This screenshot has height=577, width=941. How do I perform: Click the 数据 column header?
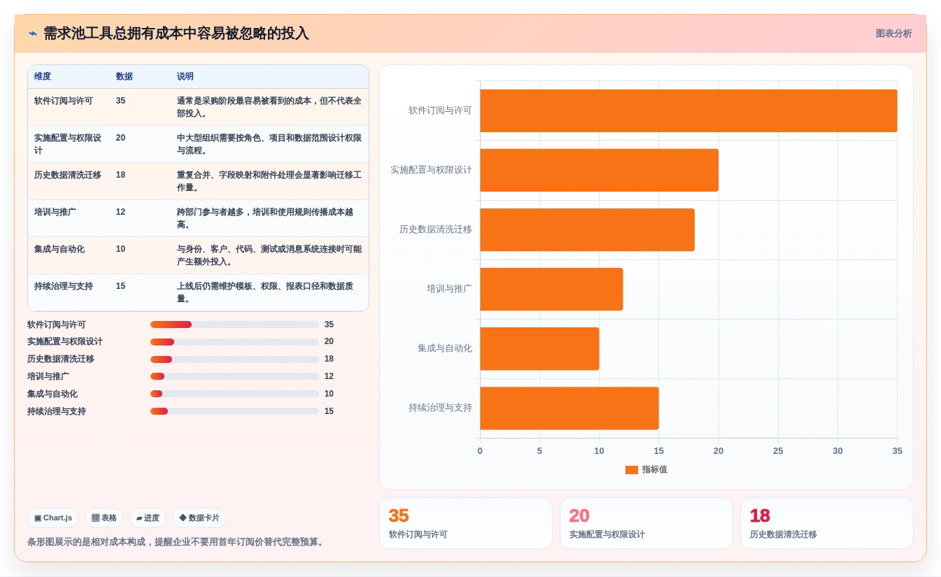(125, 76)
